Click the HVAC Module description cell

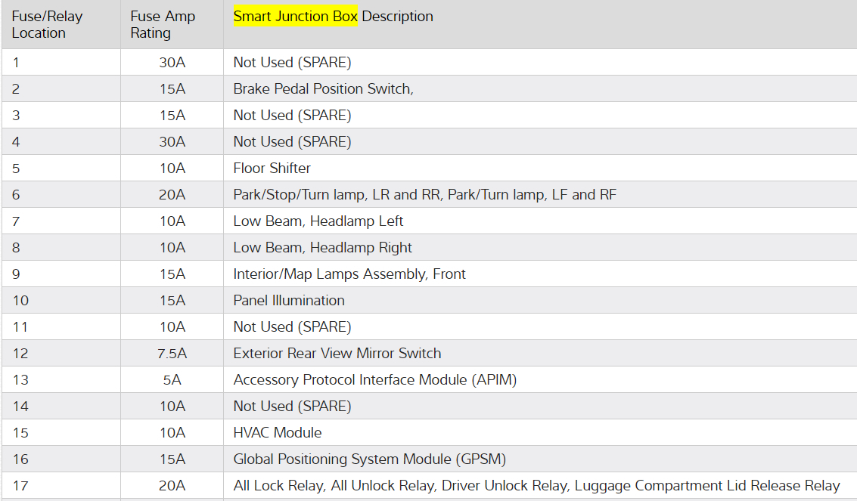coord(277,433)
